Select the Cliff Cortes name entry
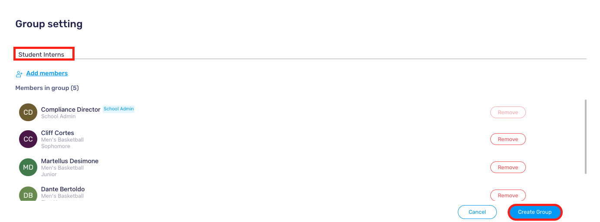Image resolution: width=600 pixels, height=222 pixels. pyautogui.click(x=58, y=133)
